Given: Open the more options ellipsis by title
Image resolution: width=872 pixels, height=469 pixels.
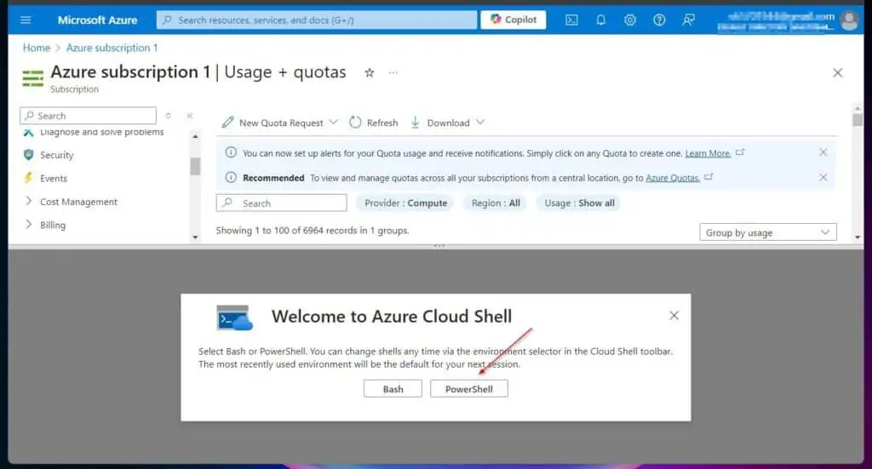Looking at the screenshot, I should (x=393, y=73).
